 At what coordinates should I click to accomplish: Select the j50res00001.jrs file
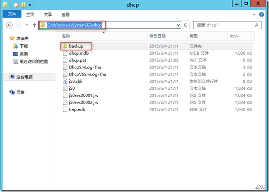point(84,95)
